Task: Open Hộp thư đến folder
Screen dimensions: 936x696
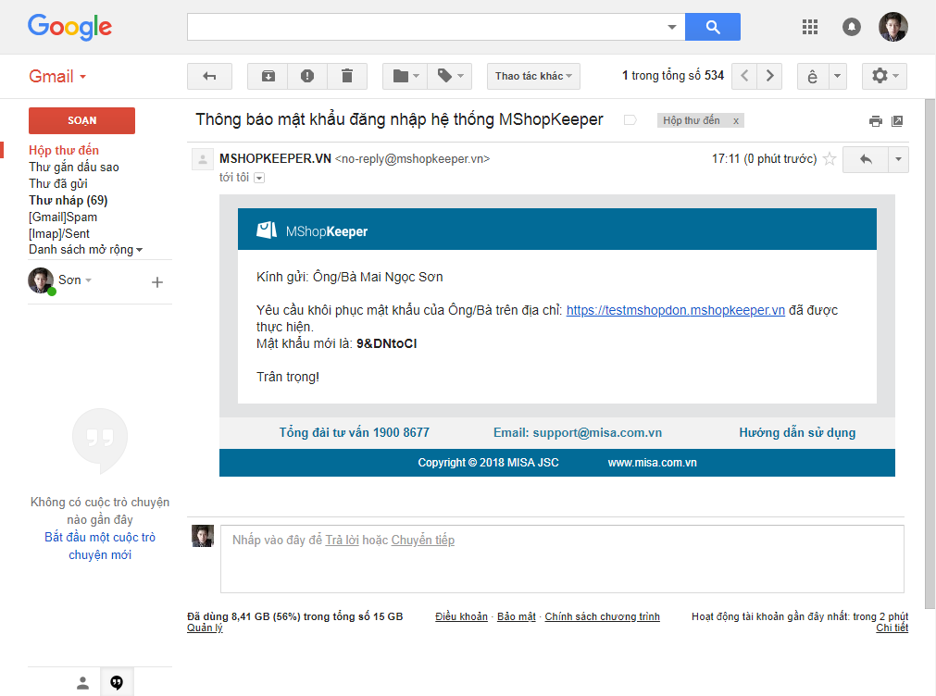Action: pyautogui.click(x=64, y=151)
